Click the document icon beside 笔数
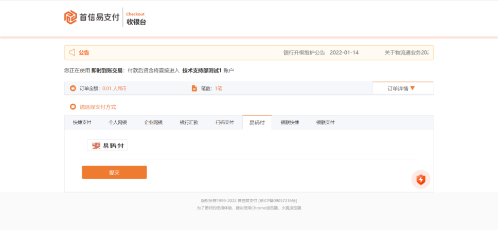Screen dimensions: 498x244 pyautogui.click(x=194, y=88)
